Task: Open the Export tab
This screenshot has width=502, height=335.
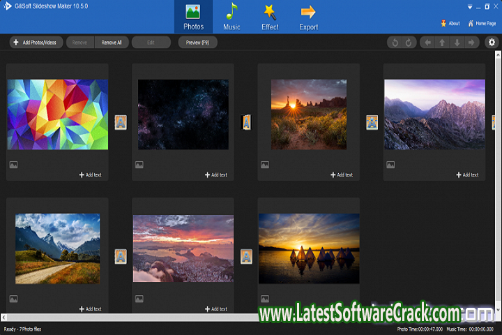Action: [308, 17]
